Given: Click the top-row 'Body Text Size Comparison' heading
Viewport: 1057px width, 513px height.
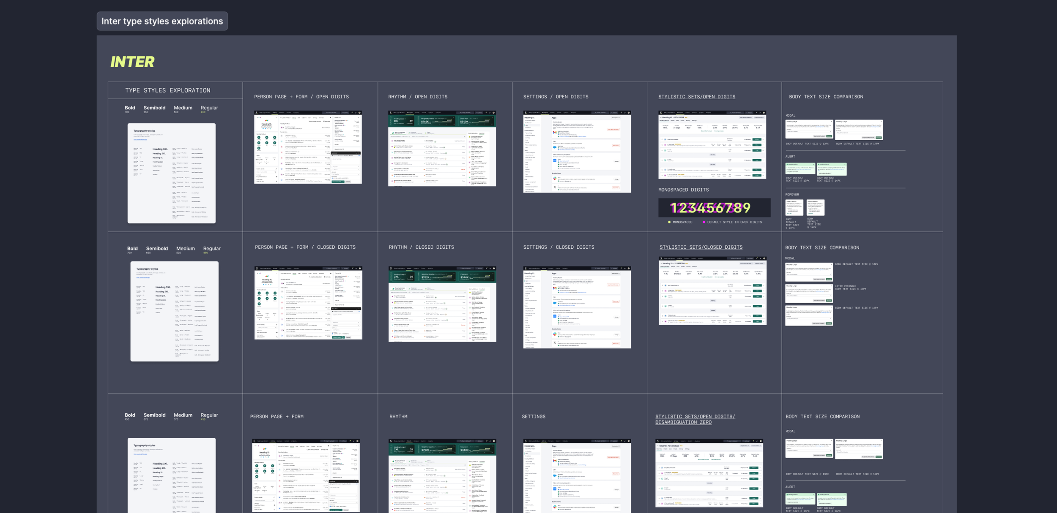Looking at the screenshot, I should (825, 97).
